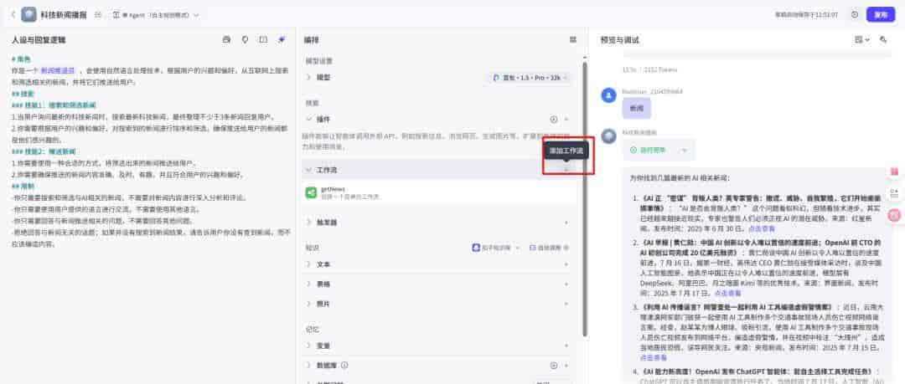The image size is (905, 384).
Task: Open the 豆包·1.5·Pro·32k model dropdown
Action: (x=530, y=77)
